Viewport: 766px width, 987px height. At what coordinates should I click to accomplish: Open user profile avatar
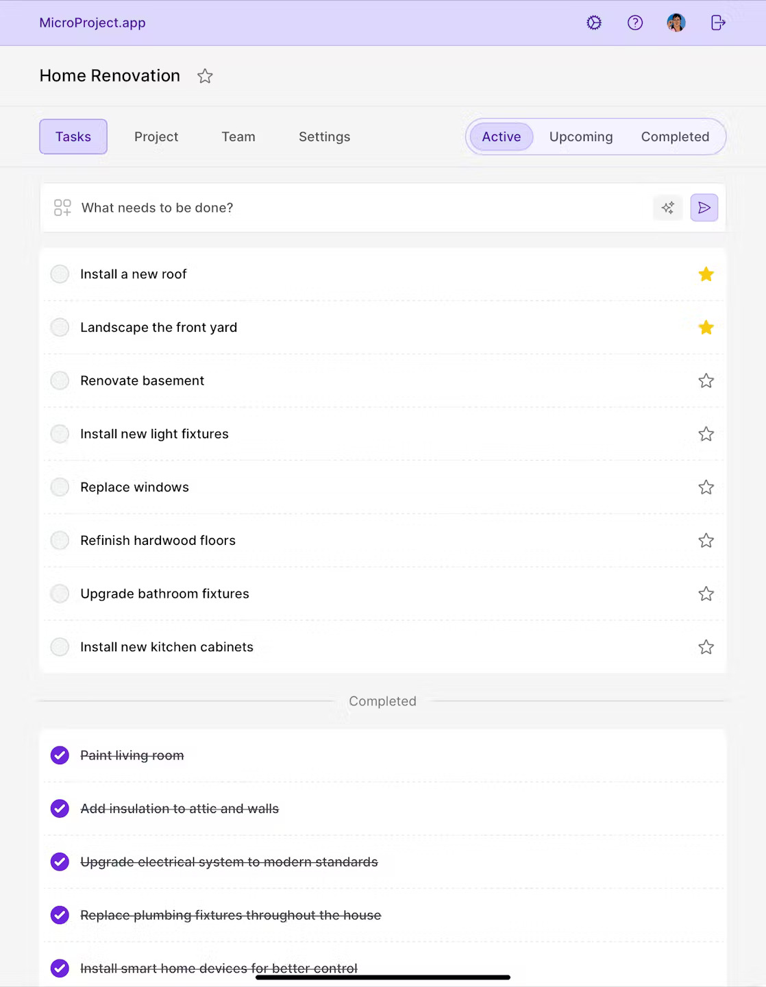pos(676,23)
